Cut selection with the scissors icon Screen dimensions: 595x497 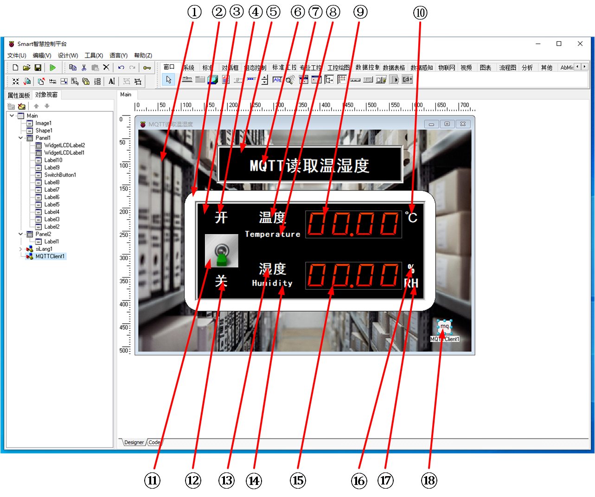[84, 68]
